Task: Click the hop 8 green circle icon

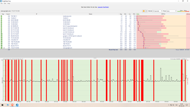Action: [x=1, y=30]
